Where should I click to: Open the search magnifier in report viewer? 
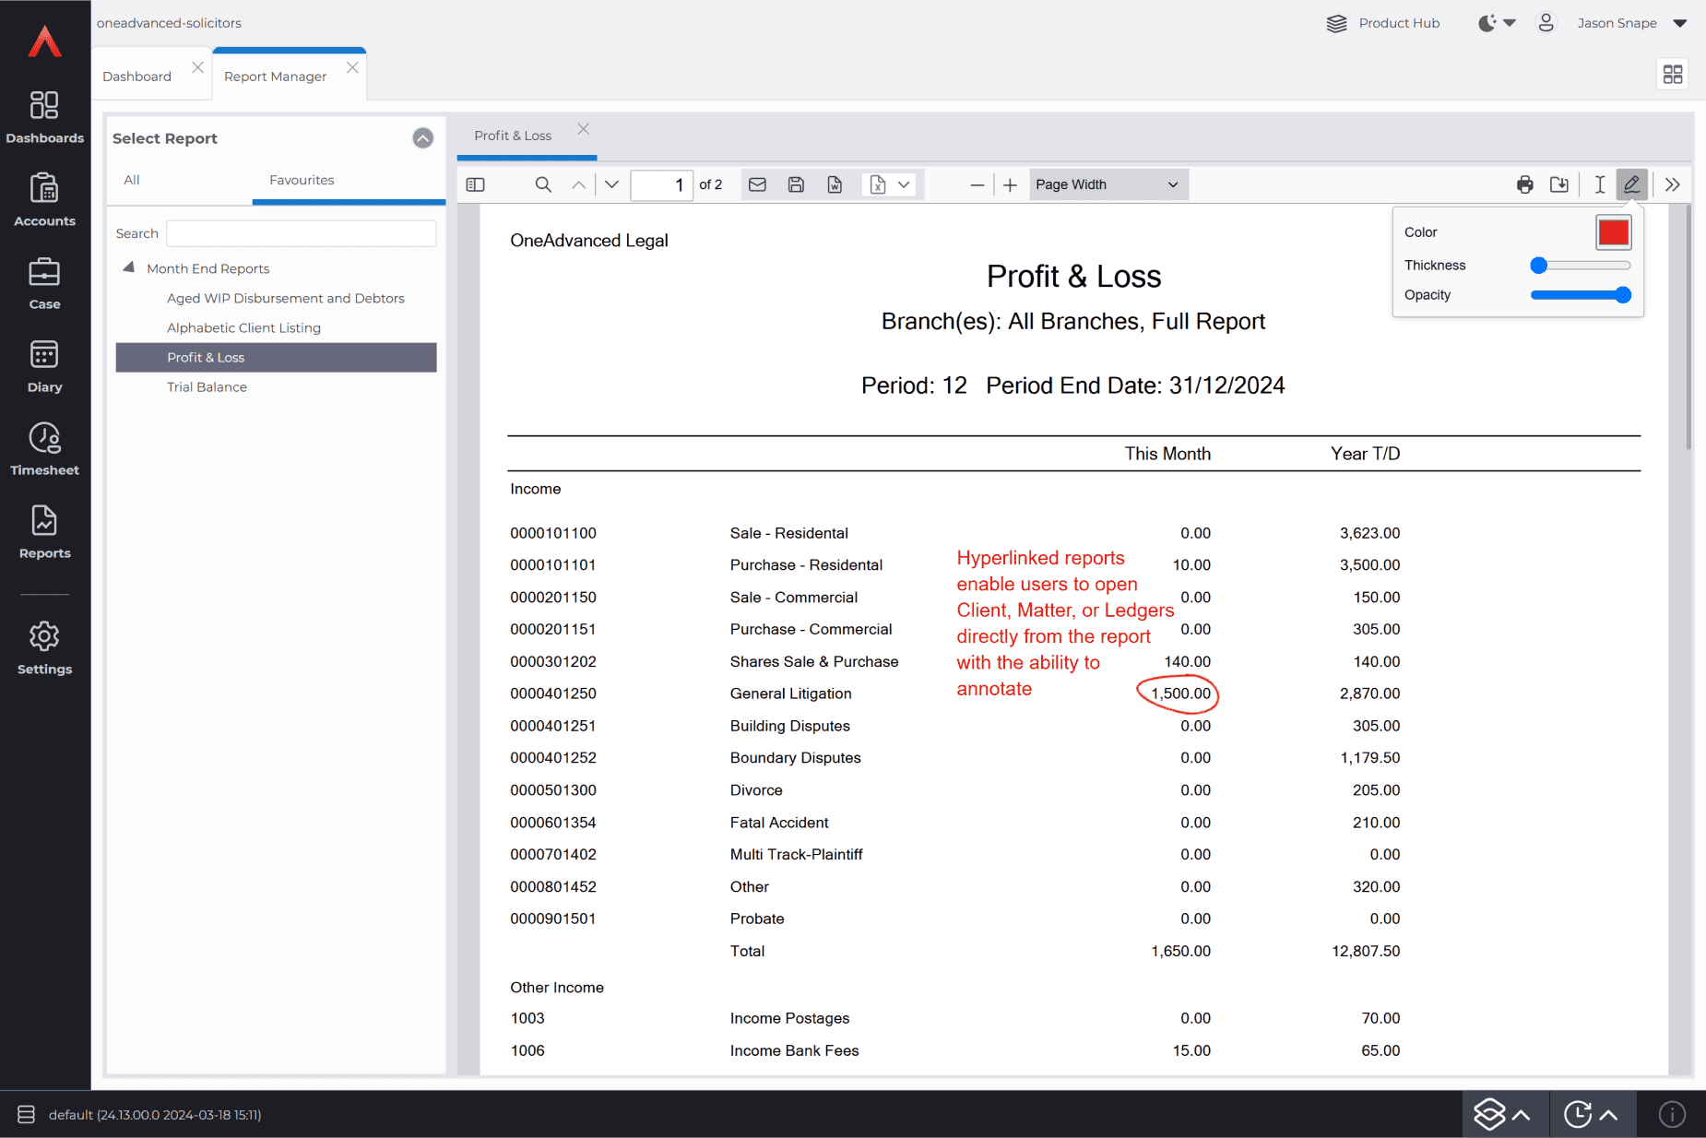point(543,184)
